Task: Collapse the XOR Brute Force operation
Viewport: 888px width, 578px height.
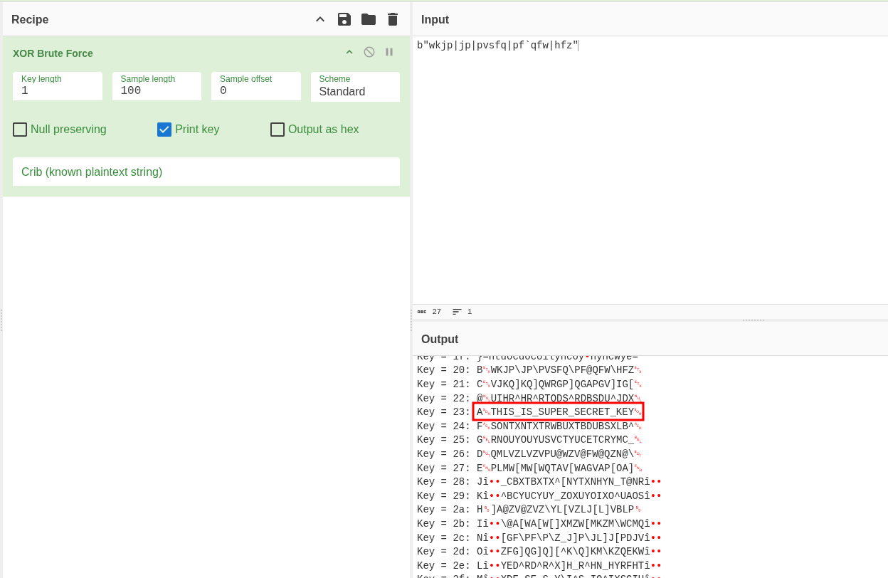Action: 349,52
